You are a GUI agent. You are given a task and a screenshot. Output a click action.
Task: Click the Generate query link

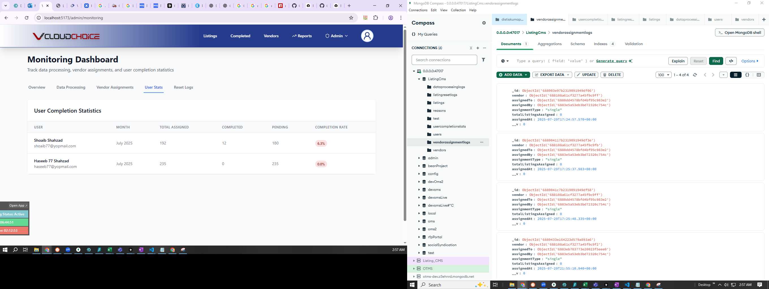611,61
